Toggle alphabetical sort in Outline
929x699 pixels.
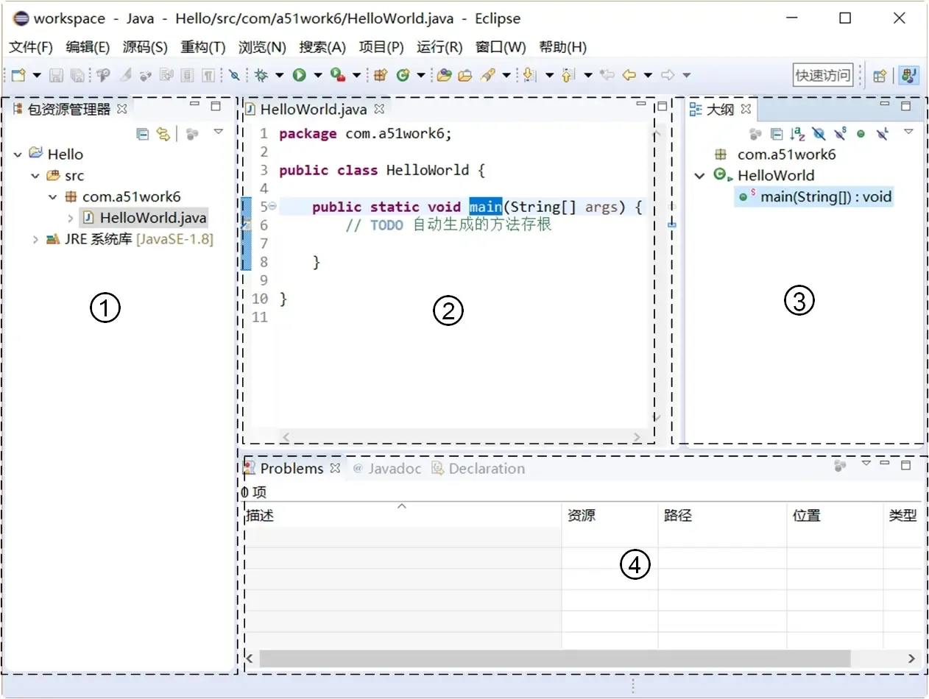797,133
